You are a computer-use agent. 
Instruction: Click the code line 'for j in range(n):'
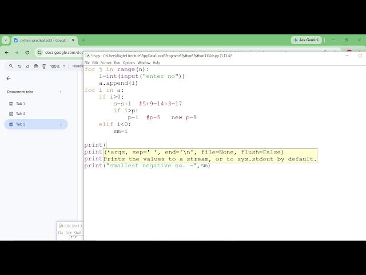pos(117,69)
